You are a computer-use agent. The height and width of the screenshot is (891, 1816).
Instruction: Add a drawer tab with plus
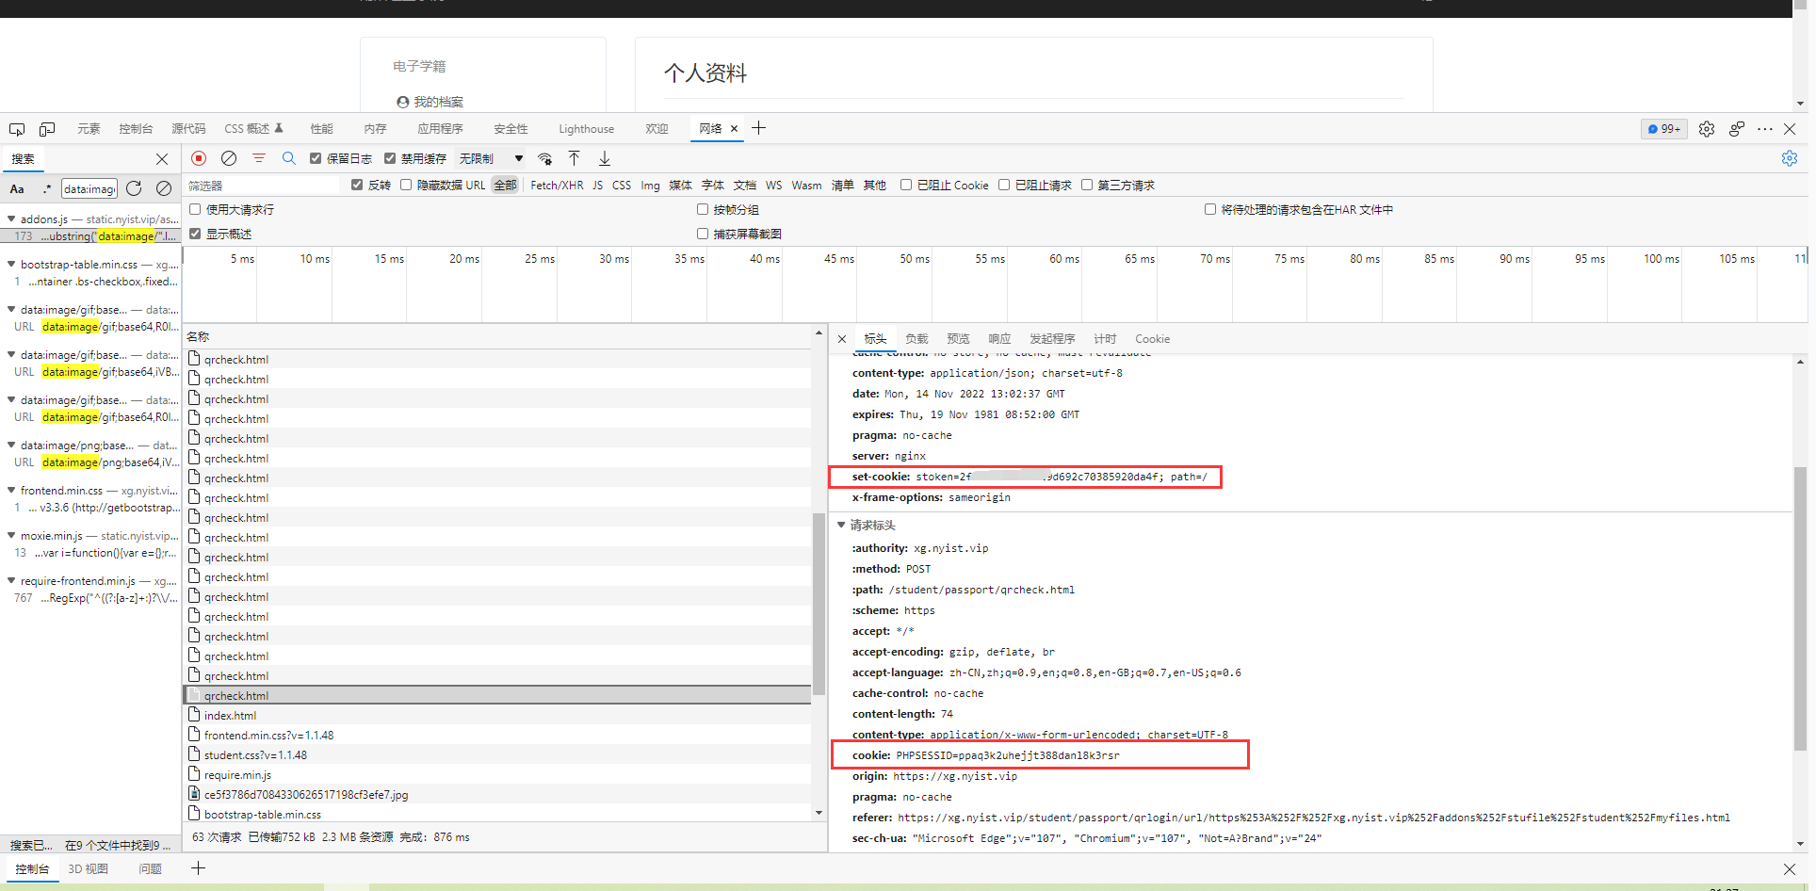pos(198,868)
